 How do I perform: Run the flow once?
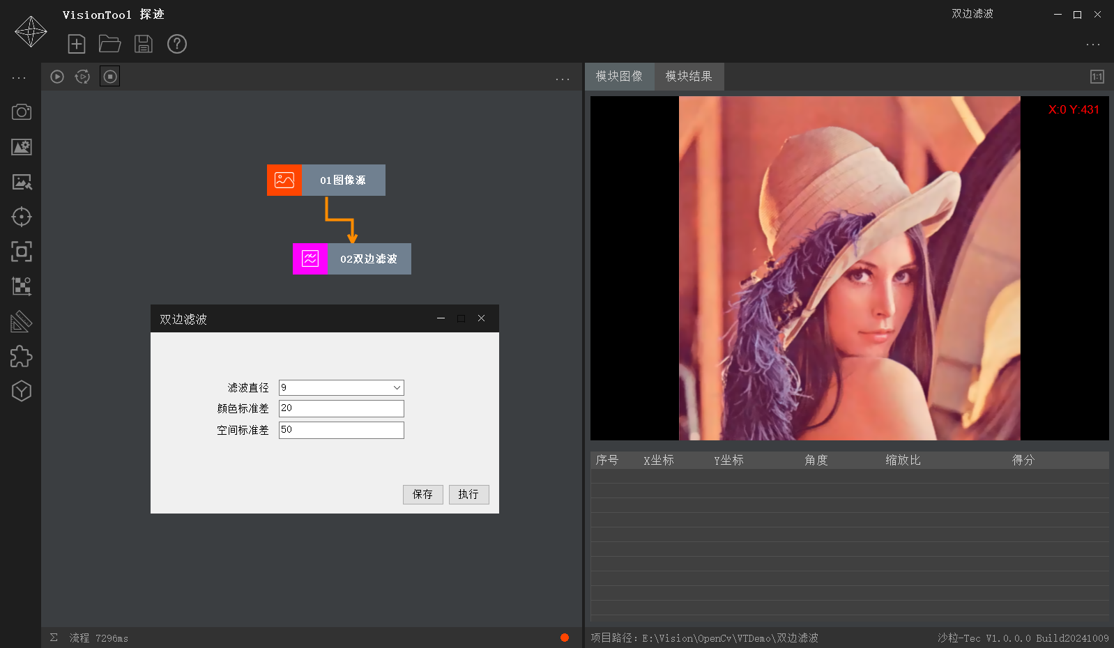tap(57, 77)
